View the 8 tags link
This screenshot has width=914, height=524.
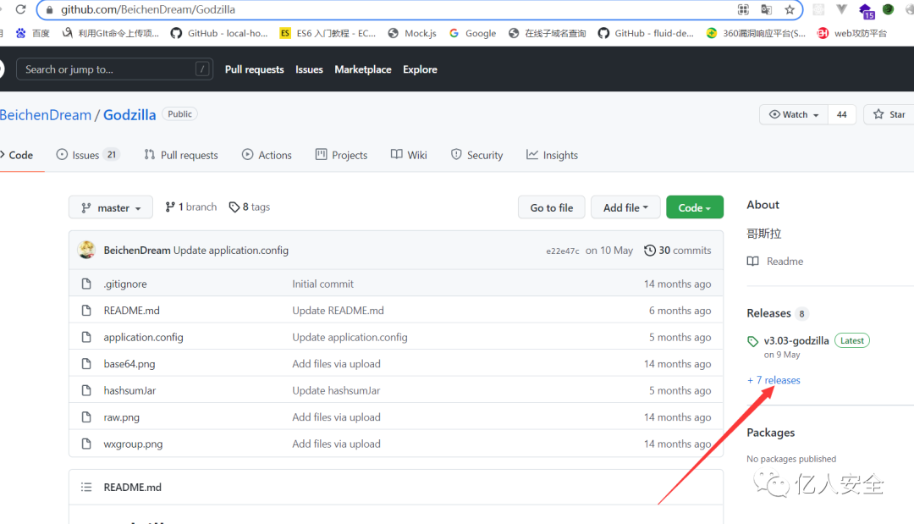(250, 207)
